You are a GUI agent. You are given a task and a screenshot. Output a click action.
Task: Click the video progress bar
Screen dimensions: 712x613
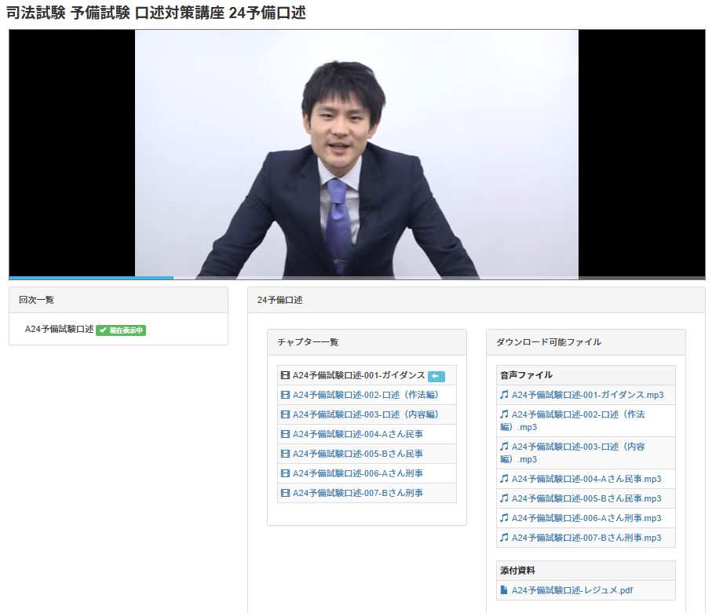click(x=356, y=277)
